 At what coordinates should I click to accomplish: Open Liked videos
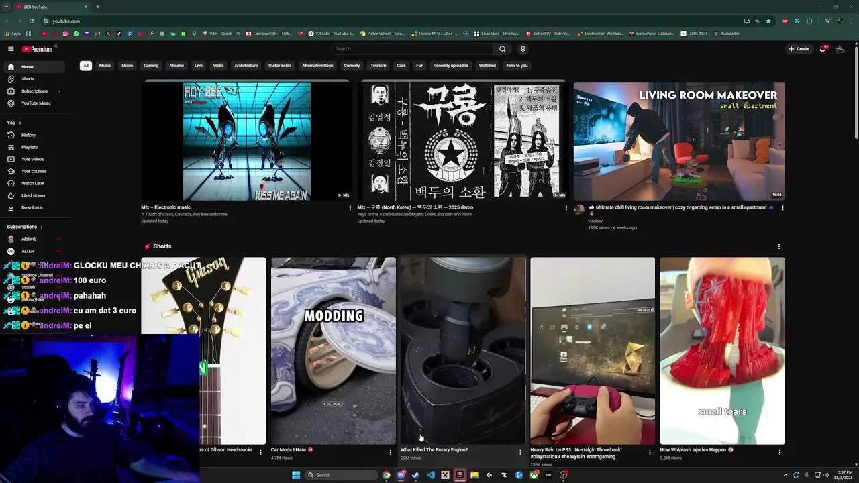(34, 195)
